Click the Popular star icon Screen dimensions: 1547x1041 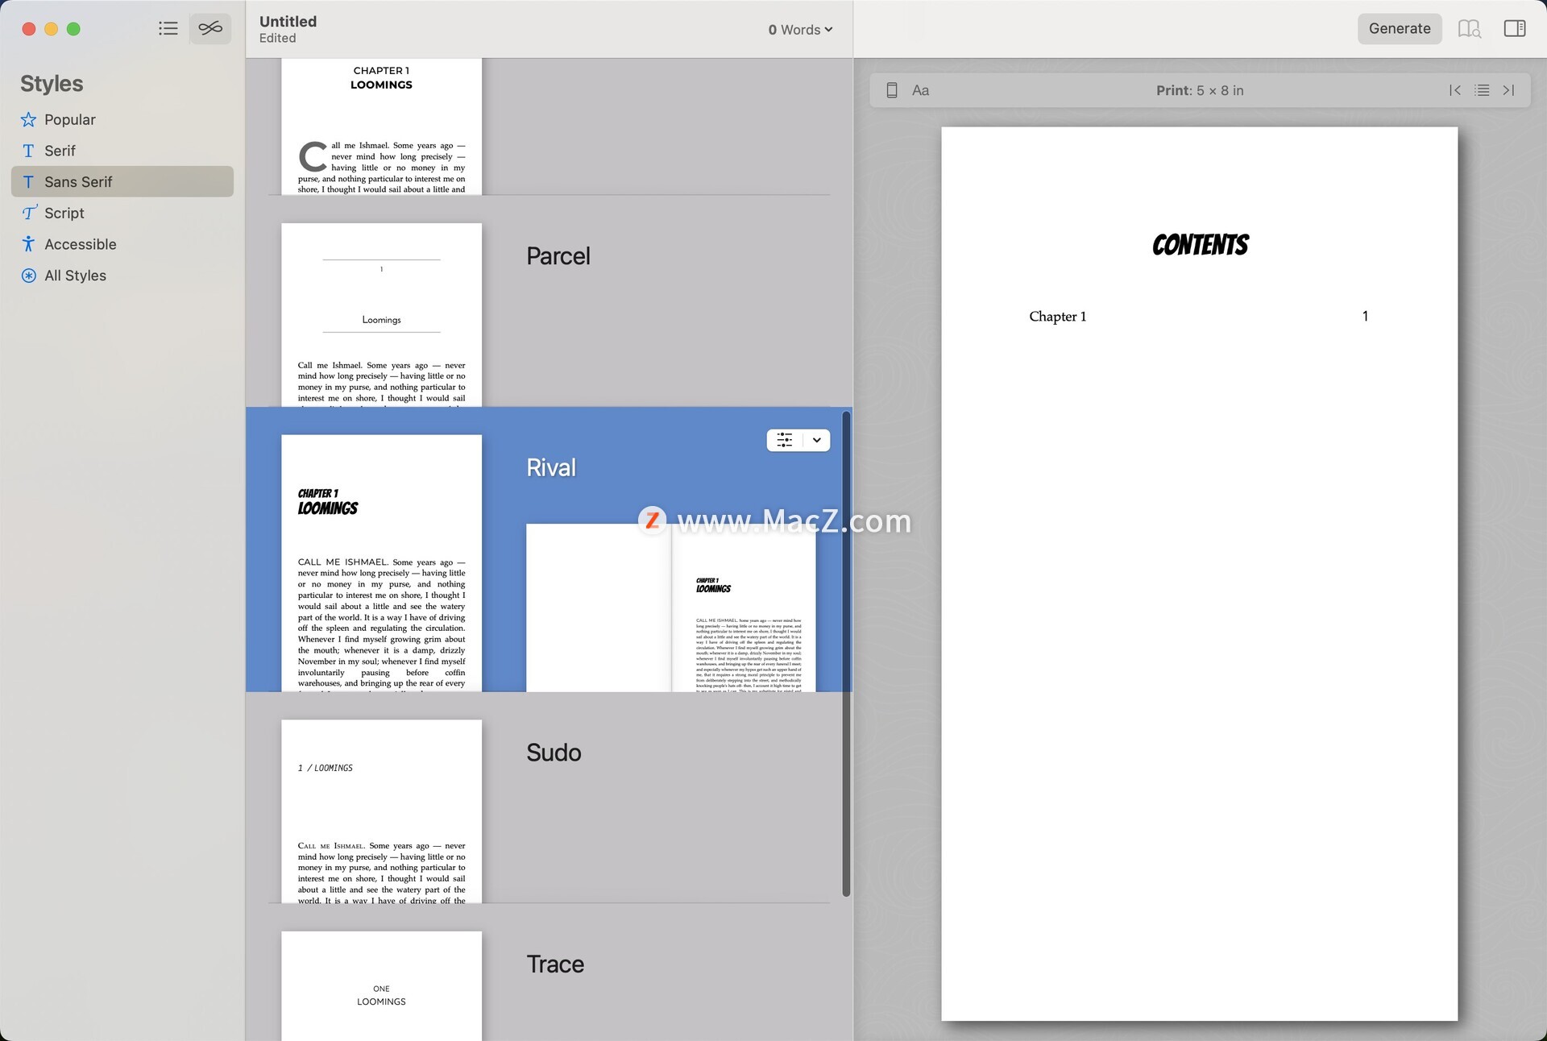click(x=28, y=119)
